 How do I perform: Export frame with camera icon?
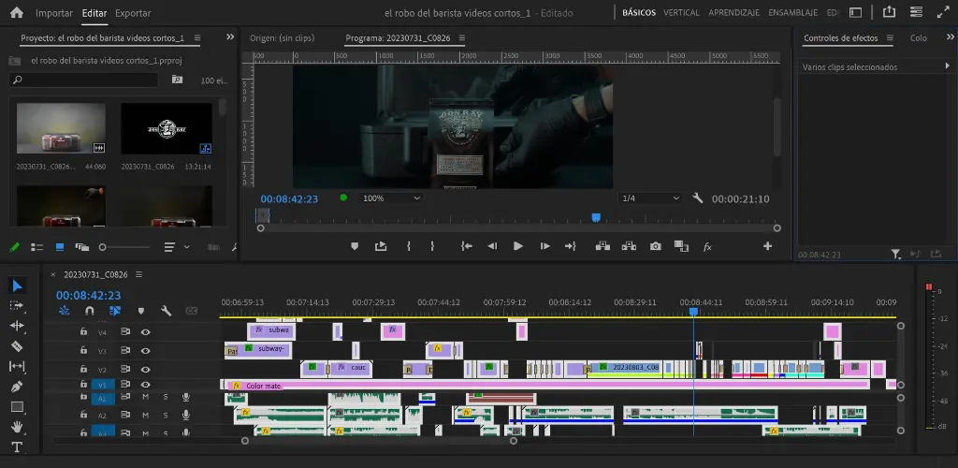click(656, 246)
